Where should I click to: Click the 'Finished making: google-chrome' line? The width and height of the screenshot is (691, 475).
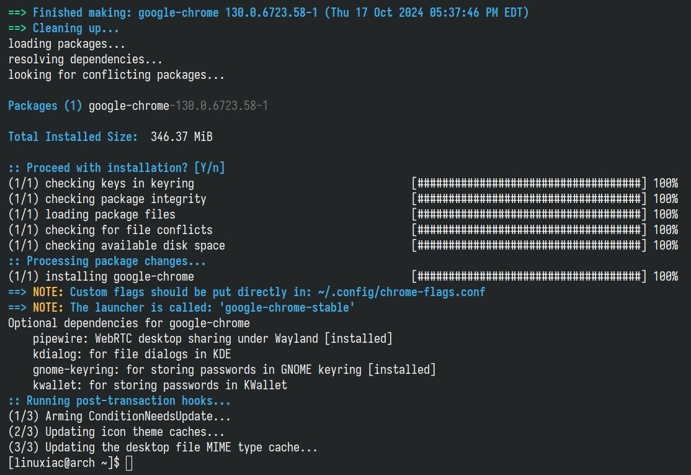tap(269, 12)
